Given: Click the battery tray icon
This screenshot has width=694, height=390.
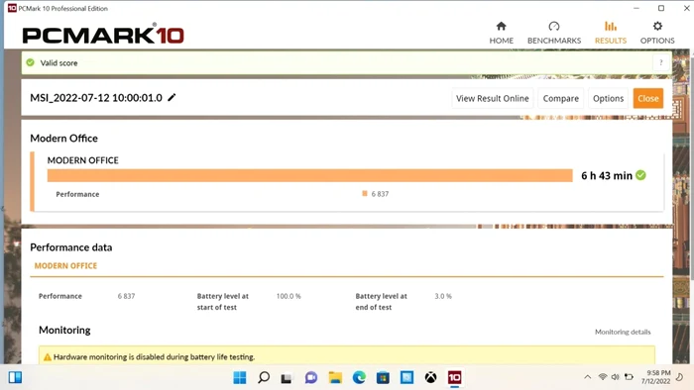Looking at the screenshot, I should tap(629, 377).
